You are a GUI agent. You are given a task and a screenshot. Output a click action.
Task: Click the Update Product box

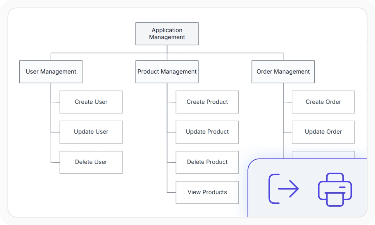coord(207,132)
